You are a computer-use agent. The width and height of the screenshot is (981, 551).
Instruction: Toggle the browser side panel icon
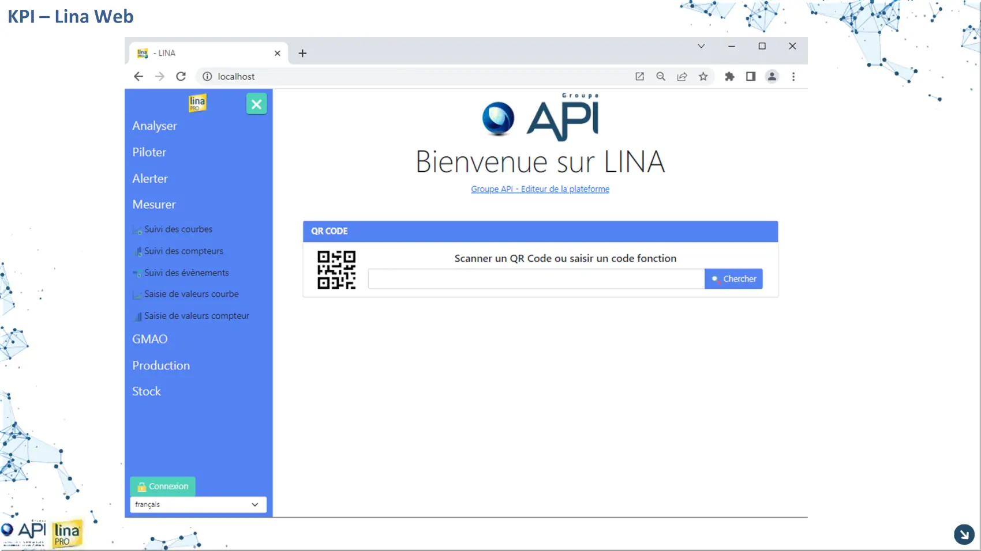coord(751,77)
